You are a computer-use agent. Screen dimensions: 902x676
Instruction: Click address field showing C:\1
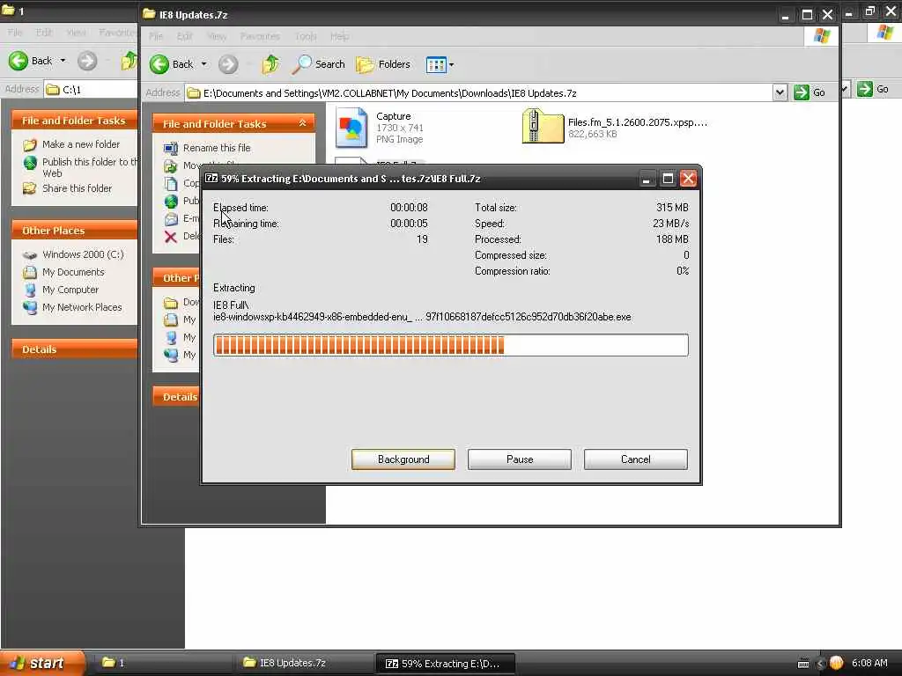coord(91,90)
